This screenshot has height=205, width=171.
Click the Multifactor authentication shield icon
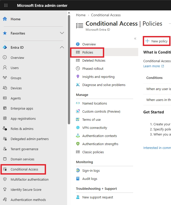click(5, 179)
